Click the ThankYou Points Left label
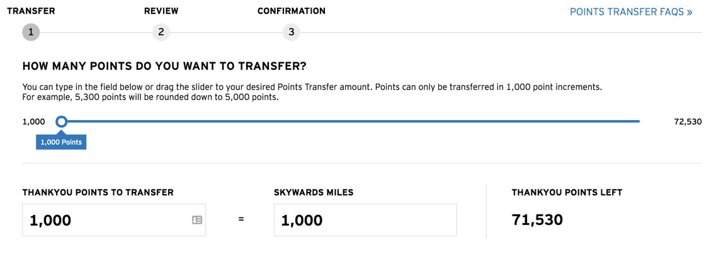This screenshot has height=259, width=709. click(x=567, y=192)
